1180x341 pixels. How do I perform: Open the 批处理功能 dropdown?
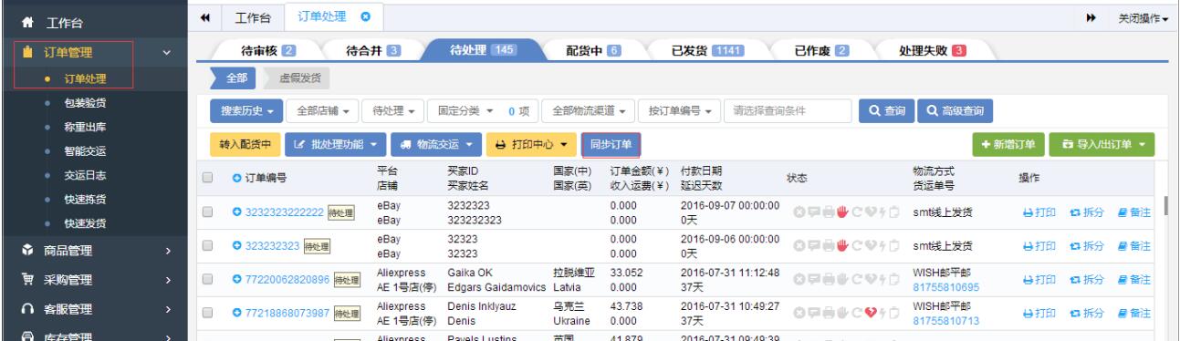point(337,144)
